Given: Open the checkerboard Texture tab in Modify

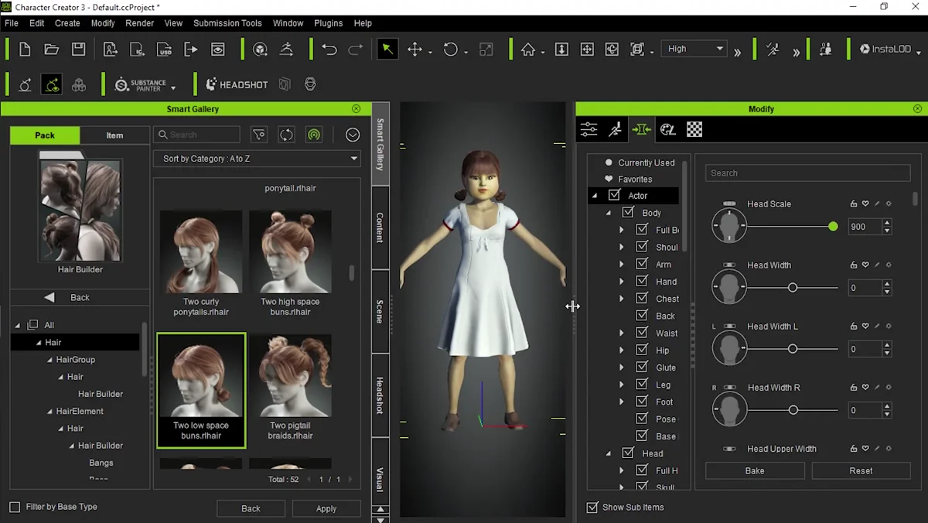Looking at the screenshot, I should click(694, 130).
